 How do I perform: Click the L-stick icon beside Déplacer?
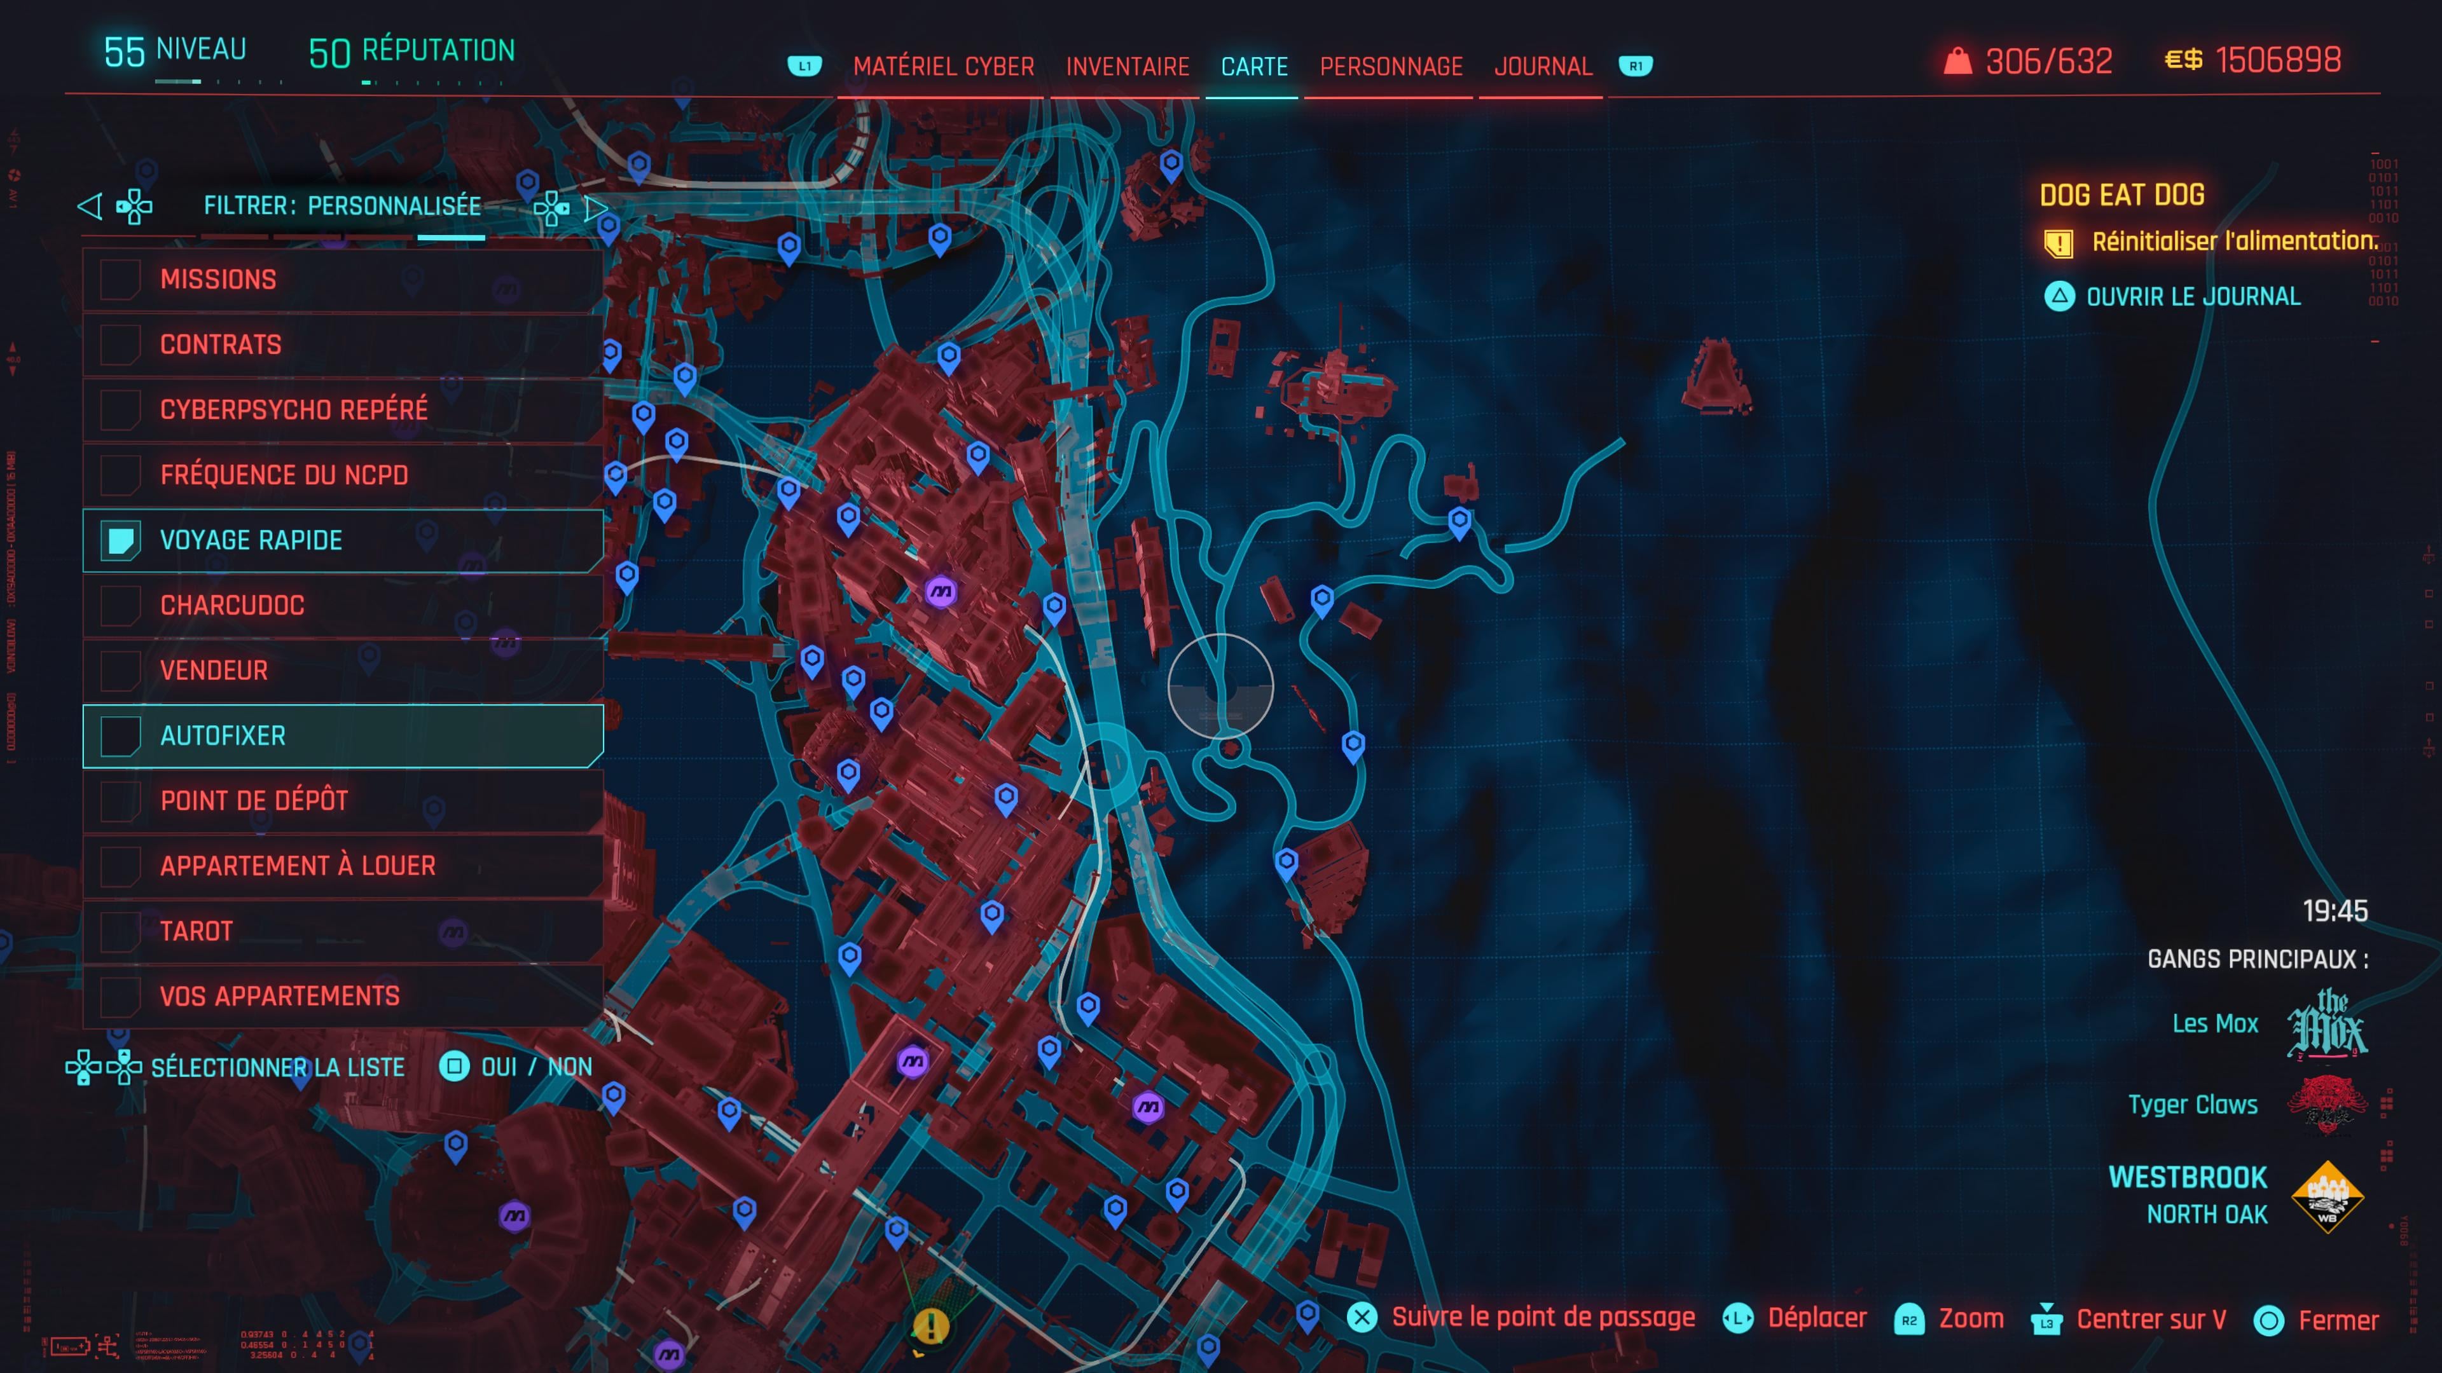click(1737, 1319)
